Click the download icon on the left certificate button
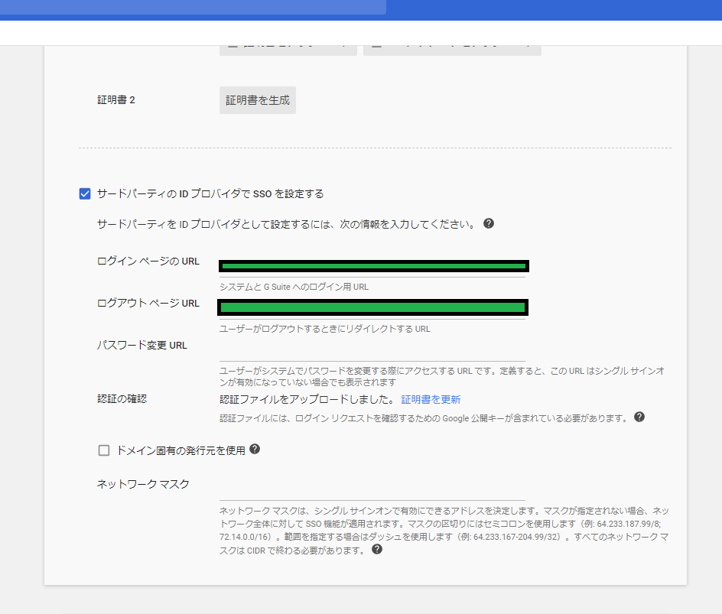This screenshot has height=614, width=722. coord(233,44)
